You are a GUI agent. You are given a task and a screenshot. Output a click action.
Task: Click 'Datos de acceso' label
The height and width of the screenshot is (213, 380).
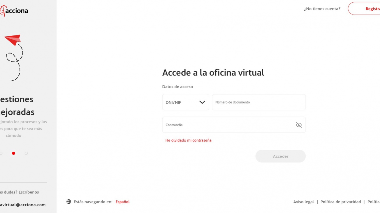point(177,87)
